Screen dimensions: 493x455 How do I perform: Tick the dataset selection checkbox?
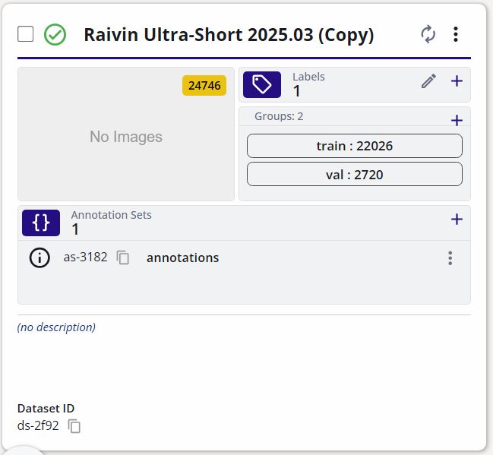click(x=26, y=34)
